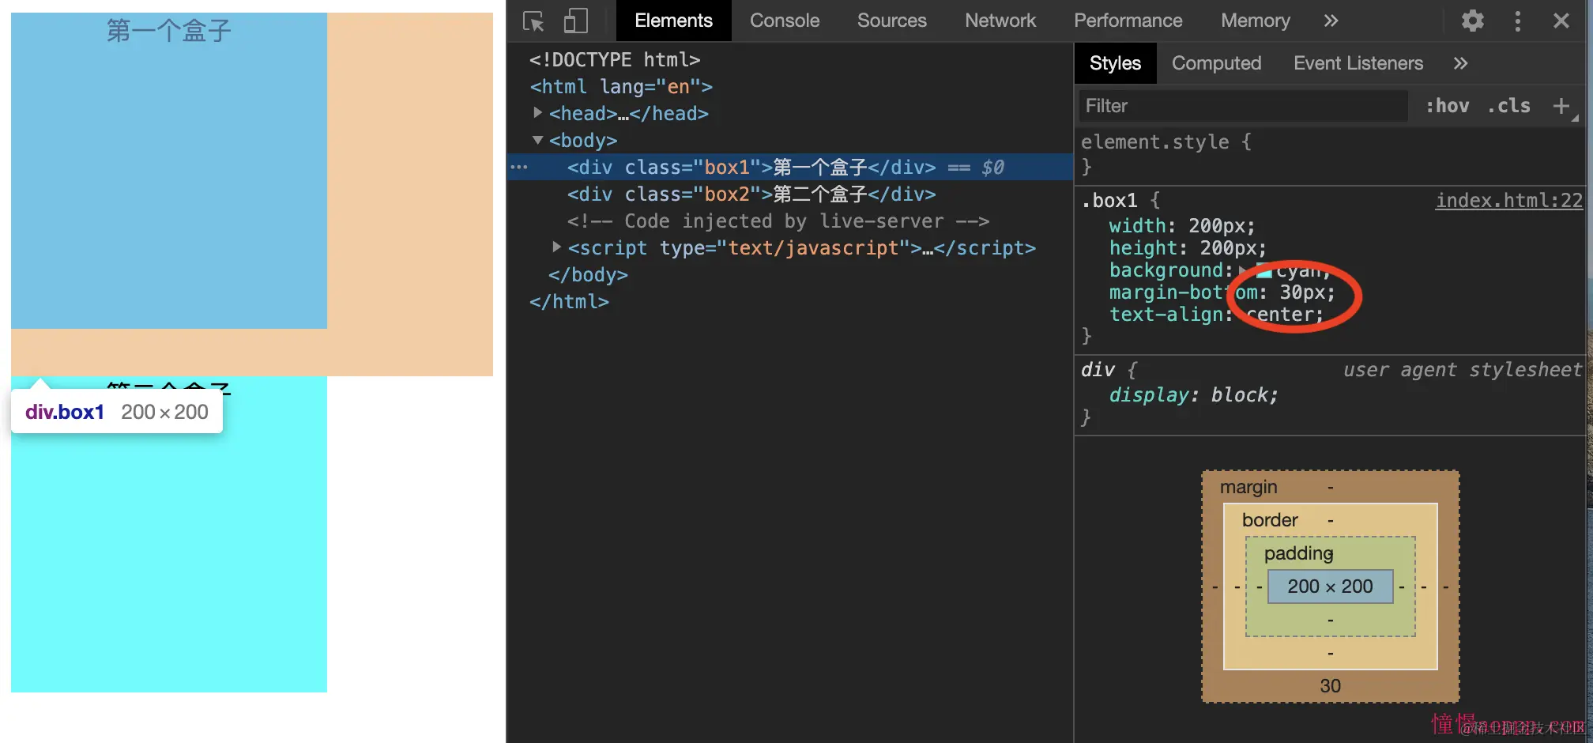Show more Styles sidebar tabs chevron
Screen dimensions: 1593x743
pos(1460,63)
